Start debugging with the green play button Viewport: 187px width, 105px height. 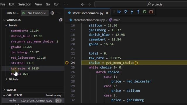pos(24,13)
